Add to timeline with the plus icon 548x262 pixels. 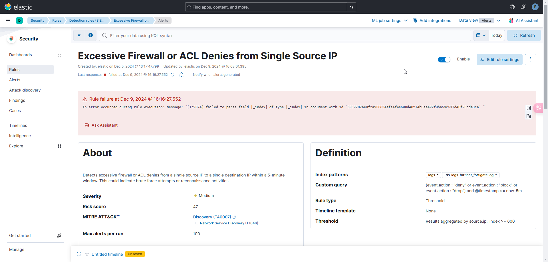79,254
